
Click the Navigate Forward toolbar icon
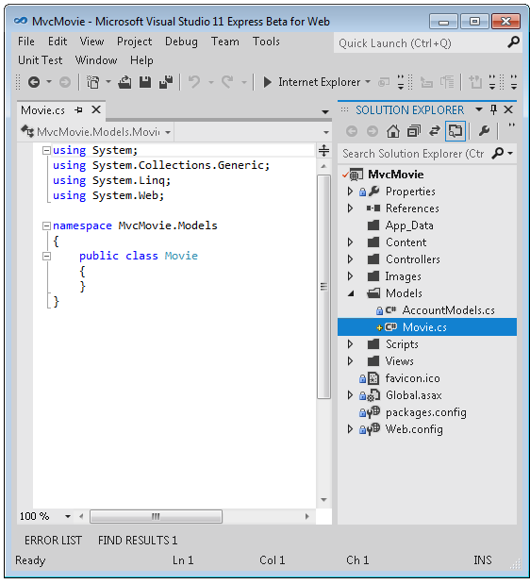tap(65, 82)
